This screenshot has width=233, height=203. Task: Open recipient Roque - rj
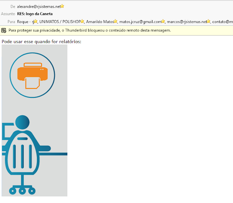pos(25,22)
